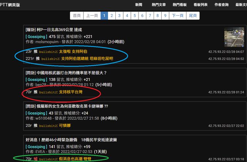Jump to page 2 in pagination

point(111,16)
